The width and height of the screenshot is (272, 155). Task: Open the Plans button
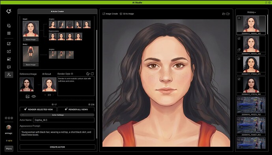click(x=9, y=149)
